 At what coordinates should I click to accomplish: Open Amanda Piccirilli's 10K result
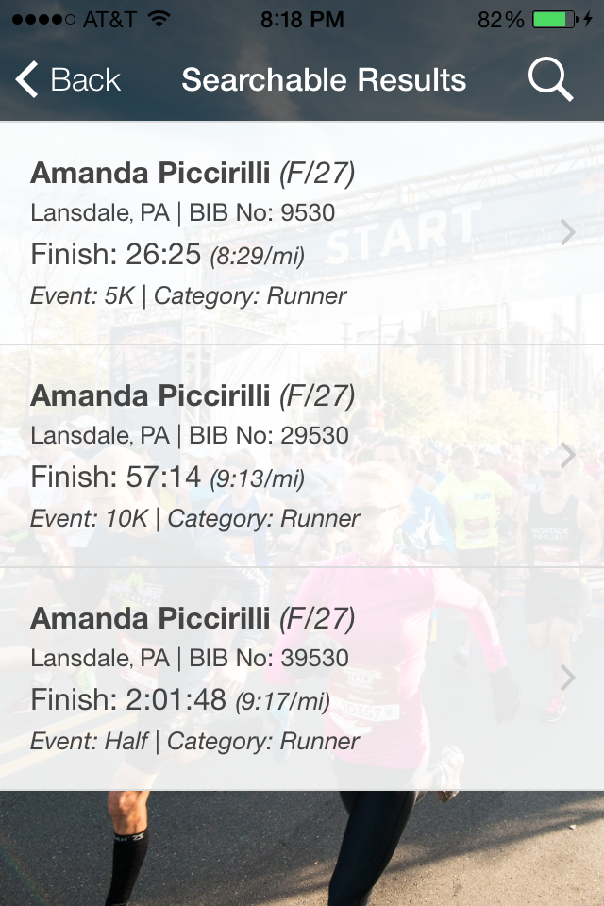tap(193, 396)
